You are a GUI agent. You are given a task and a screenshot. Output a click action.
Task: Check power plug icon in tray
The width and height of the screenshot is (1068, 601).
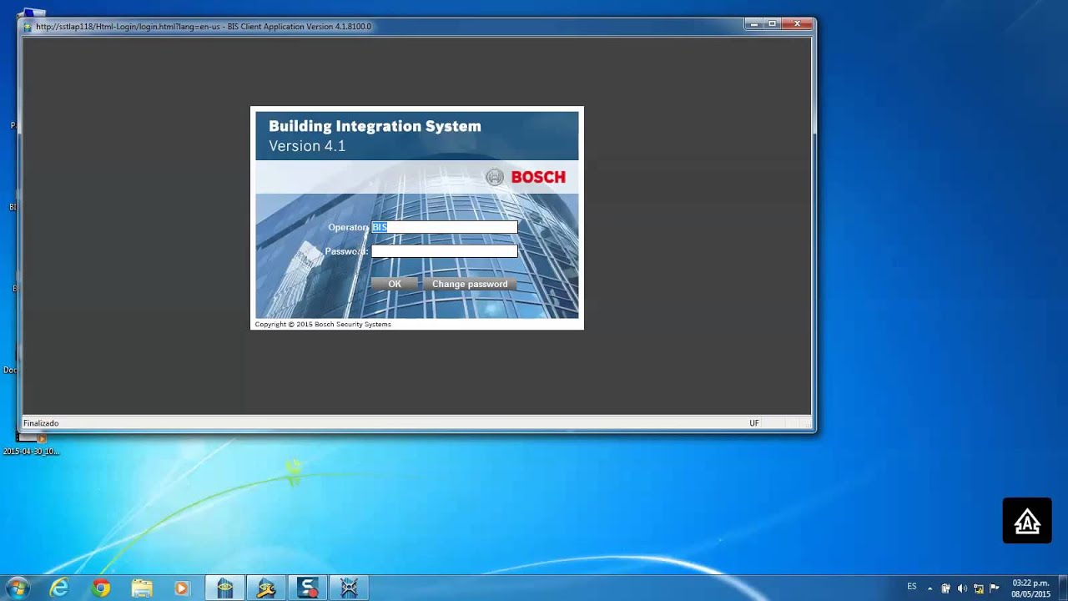945,588
